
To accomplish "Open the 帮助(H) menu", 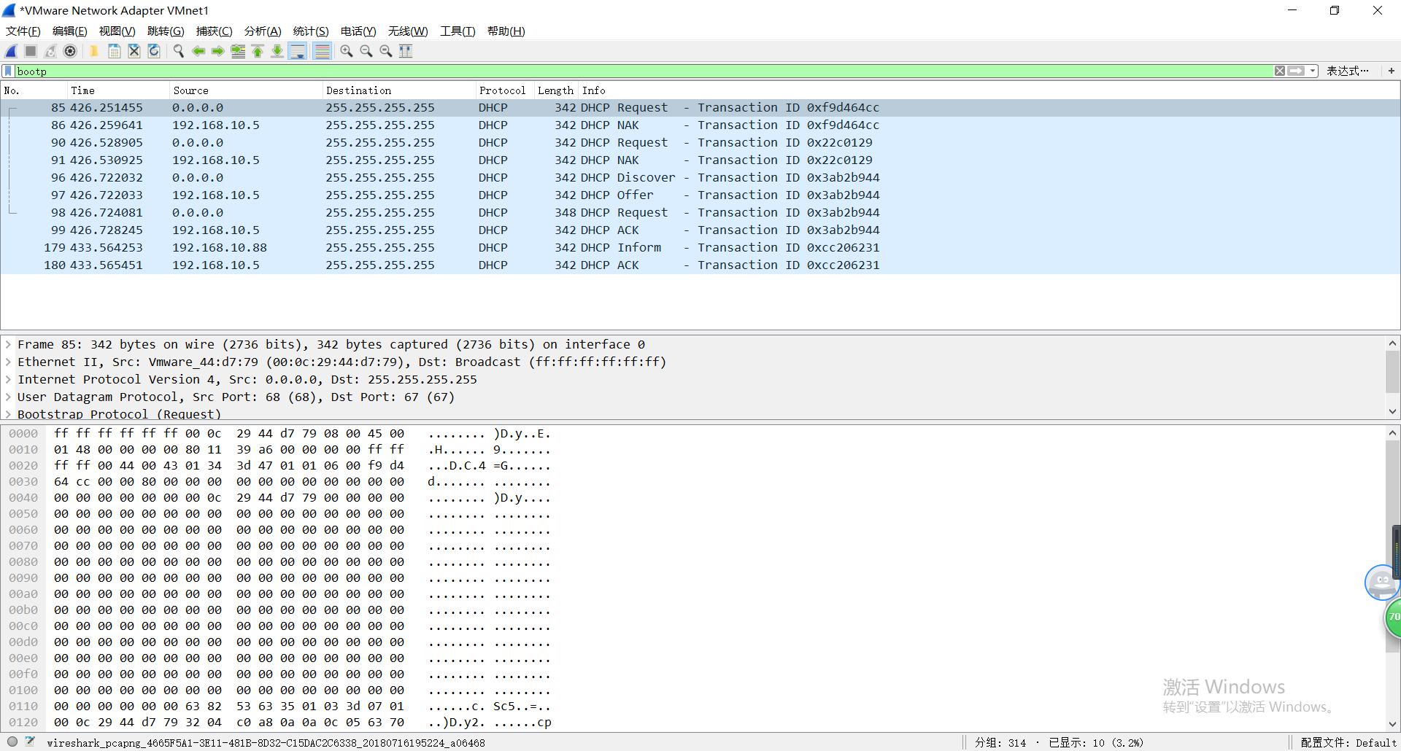I will click(x=506, y=31).
